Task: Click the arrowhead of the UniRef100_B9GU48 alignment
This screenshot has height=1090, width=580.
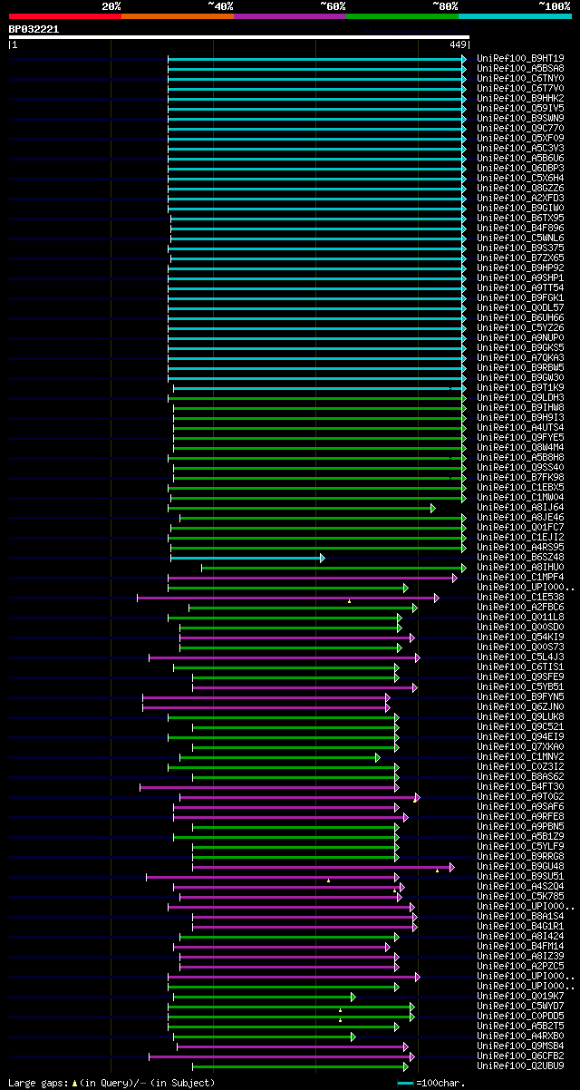Action: (452, 867)
